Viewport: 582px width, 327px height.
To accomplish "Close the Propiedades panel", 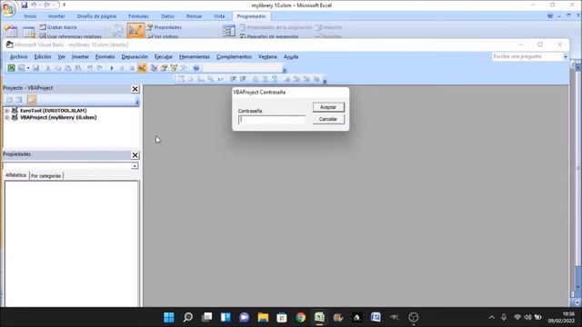I will tap(135, 155).
